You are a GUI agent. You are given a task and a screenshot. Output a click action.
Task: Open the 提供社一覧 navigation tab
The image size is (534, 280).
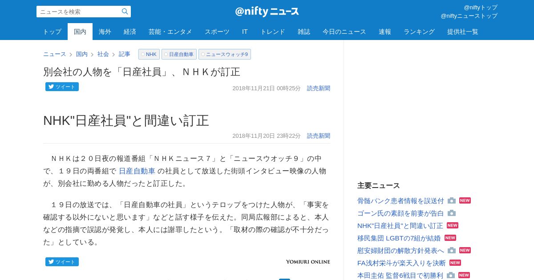(x=463, y=32)
